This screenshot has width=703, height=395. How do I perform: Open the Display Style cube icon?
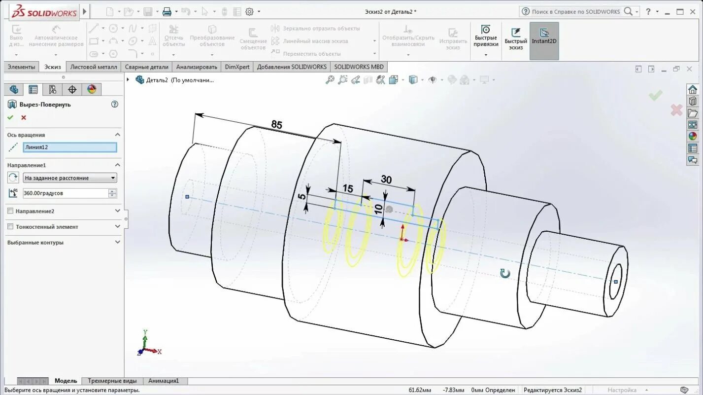(413, 79)
